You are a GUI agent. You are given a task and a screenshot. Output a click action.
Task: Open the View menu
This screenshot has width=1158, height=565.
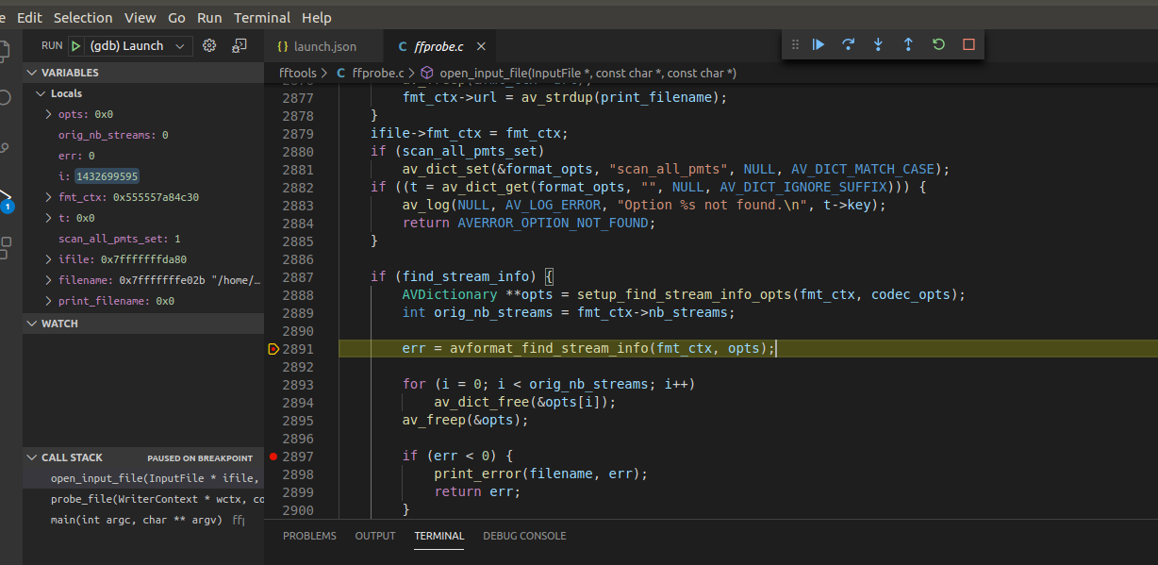(141, 17)
